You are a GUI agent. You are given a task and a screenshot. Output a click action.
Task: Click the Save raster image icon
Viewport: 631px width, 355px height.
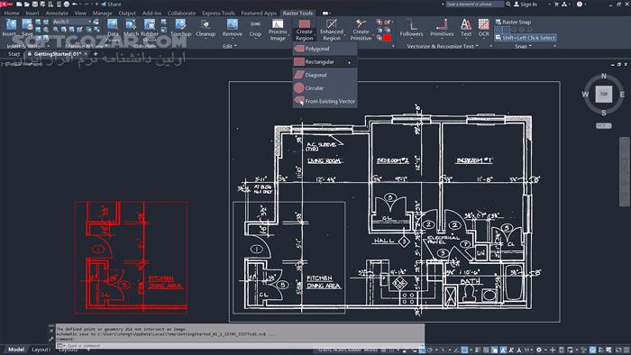point(27,25)
